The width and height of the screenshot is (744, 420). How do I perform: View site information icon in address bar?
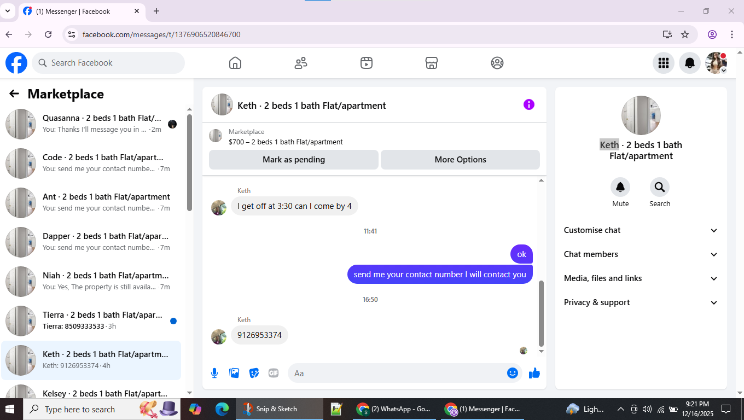point(71,34)
